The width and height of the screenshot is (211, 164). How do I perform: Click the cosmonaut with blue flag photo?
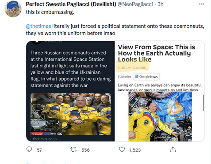pos(160,116)
